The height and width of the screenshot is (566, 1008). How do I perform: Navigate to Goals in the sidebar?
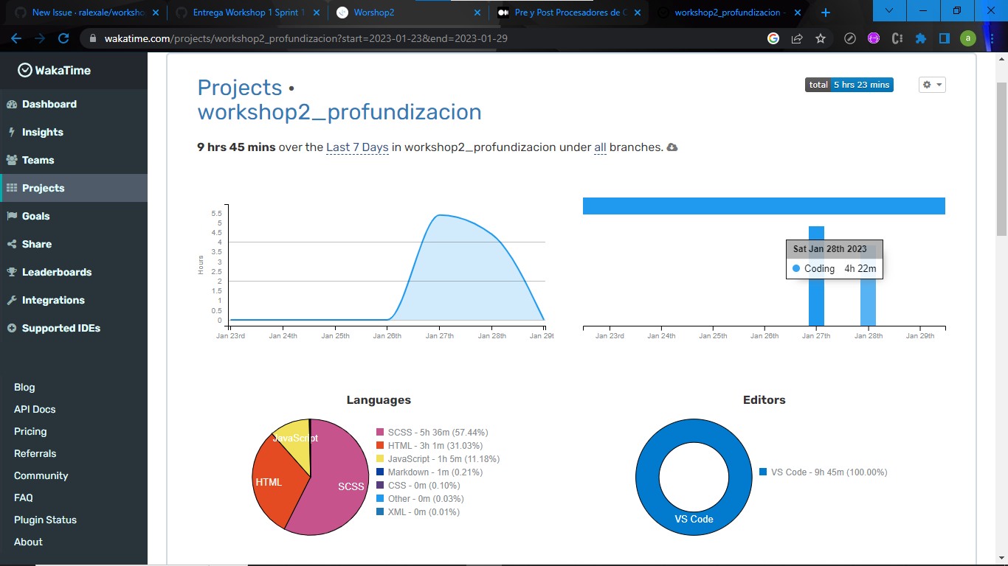click(x=37, y=216)
